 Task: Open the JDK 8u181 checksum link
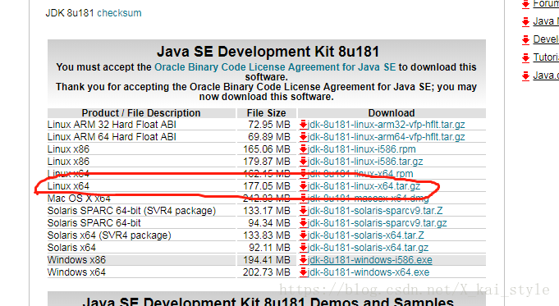click(x=119, y=13)
